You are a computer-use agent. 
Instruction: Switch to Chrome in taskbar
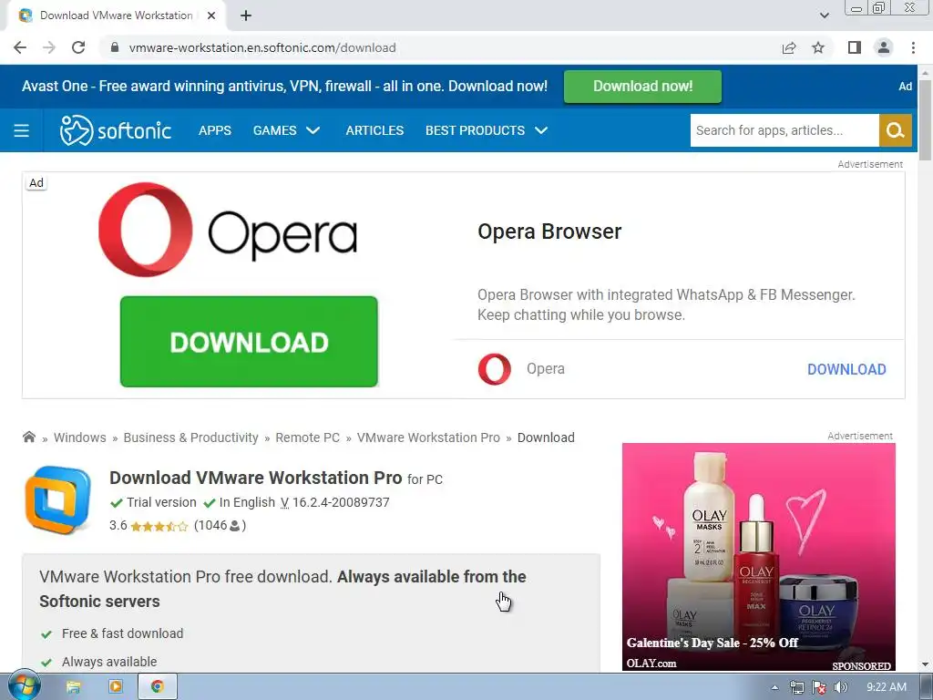(157, 687)
